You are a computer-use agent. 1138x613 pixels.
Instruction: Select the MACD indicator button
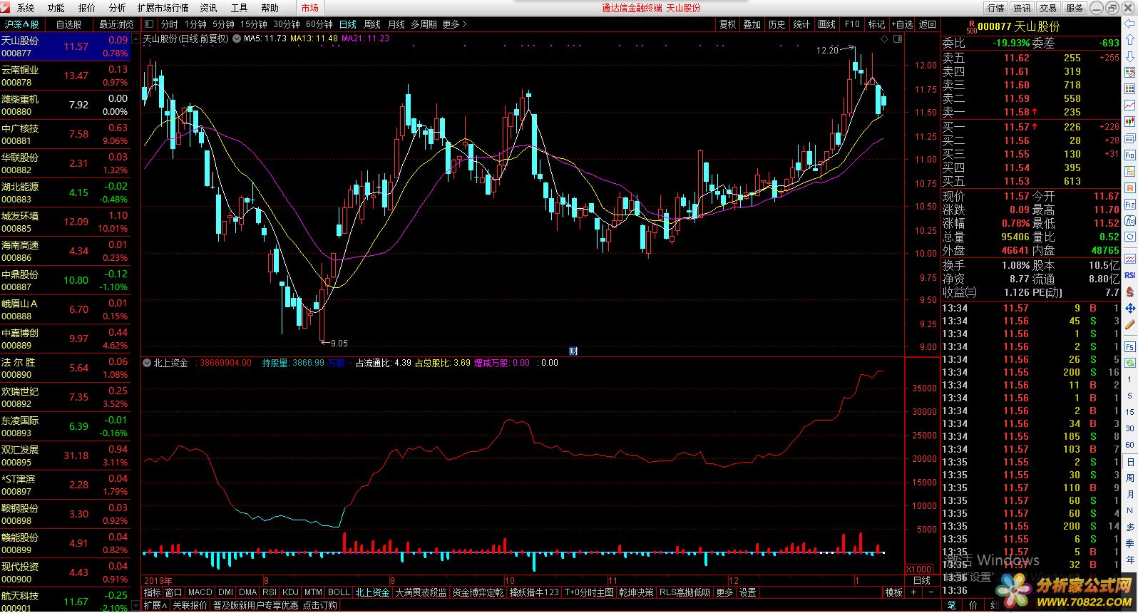click(200, 592)
